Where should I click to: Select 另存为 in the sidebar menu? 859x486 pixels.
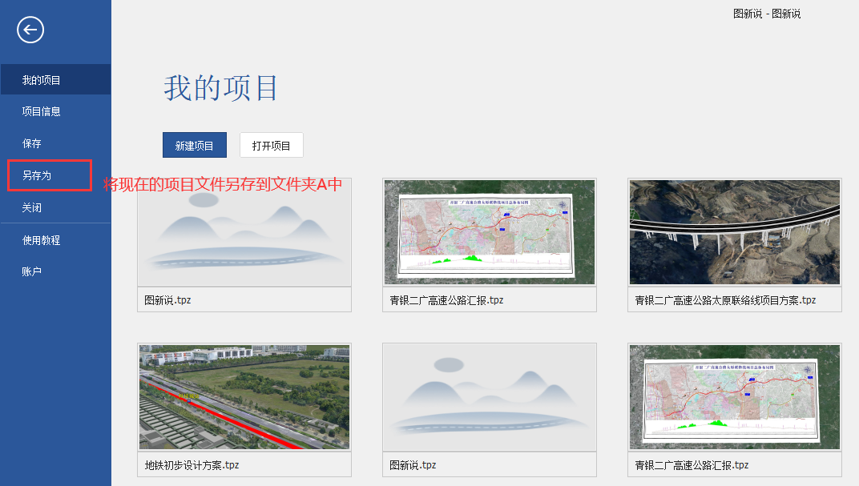(37, 175)
